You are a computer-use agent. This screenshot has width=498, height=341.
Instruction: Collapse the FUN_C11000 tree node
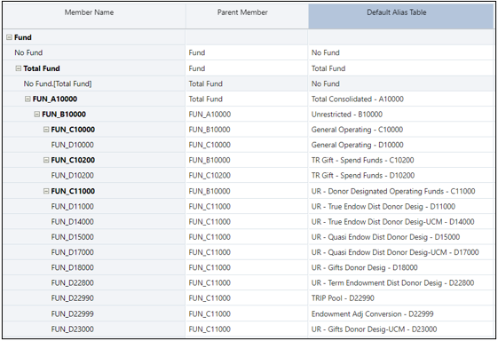click(x=46, y=191)
